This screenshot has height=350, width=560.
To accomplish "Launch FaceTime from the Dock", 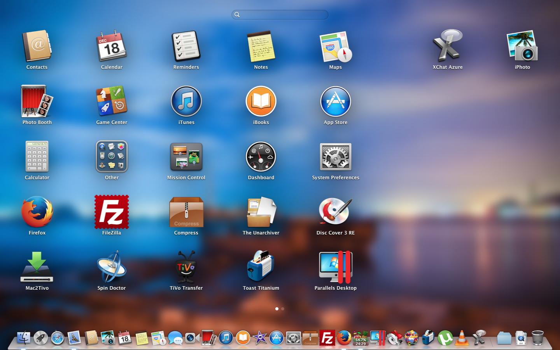I will point(192,338).
